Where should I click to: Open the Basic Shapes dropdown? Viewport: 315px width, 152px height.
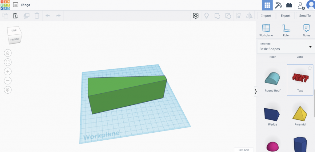[285, 47]
